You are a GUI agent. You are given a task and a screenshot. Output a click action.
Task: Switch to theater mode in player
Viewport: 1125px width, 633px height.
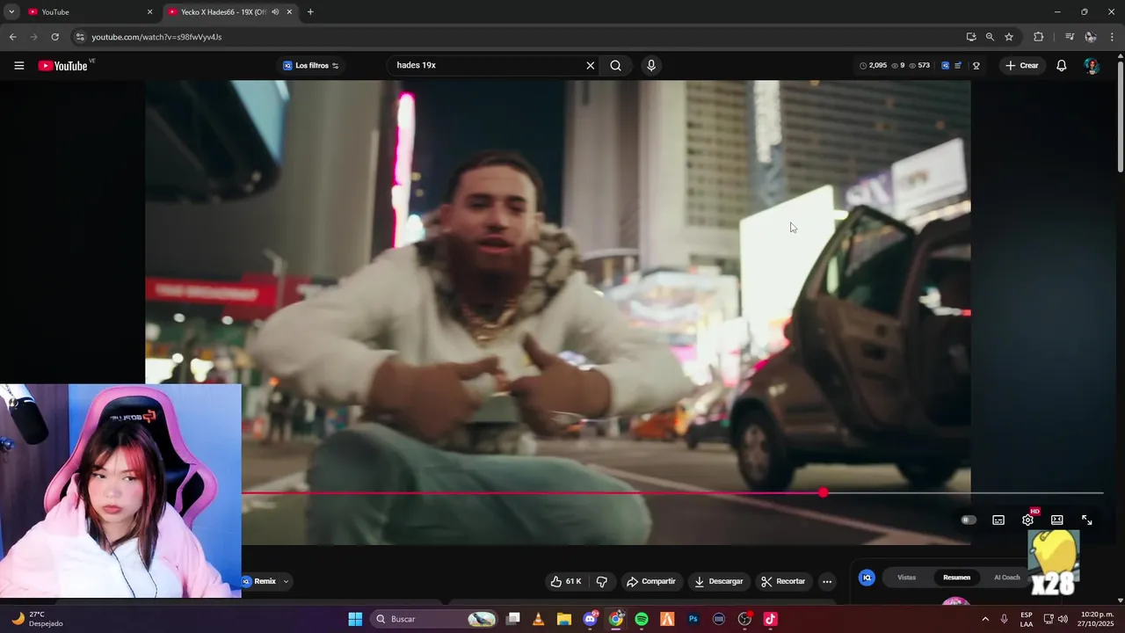tap(1057, 520)
